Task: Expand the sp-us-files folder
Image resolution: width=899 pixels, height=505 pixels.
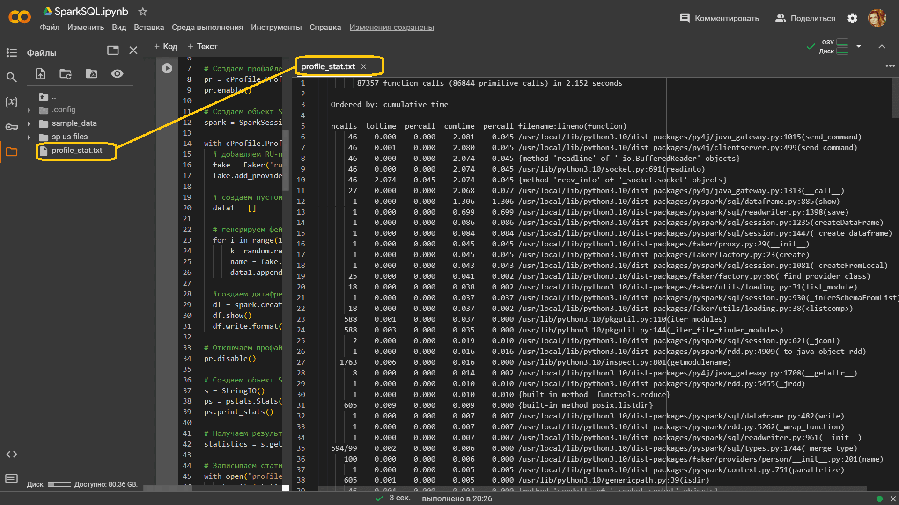Action: click(x=29, y=137)
